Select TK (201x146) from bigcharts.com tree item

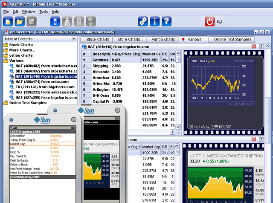[x=42, y=87]
